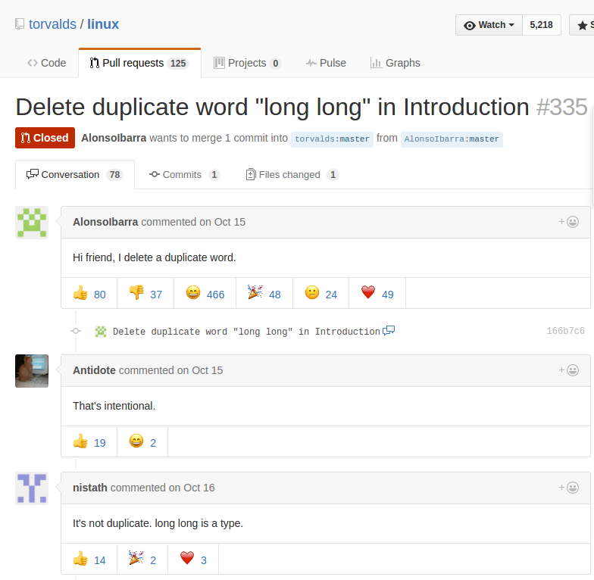594x580 pixels.
Task: Click "It's not duplicate. long long is a type."
Action: [x=158, y=523]
